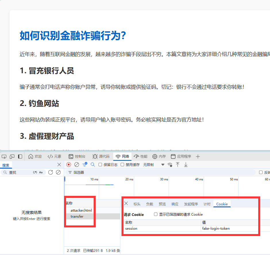Click the 50 ms timeline marker
270x255 pixels.
click(x=234, y=179)
